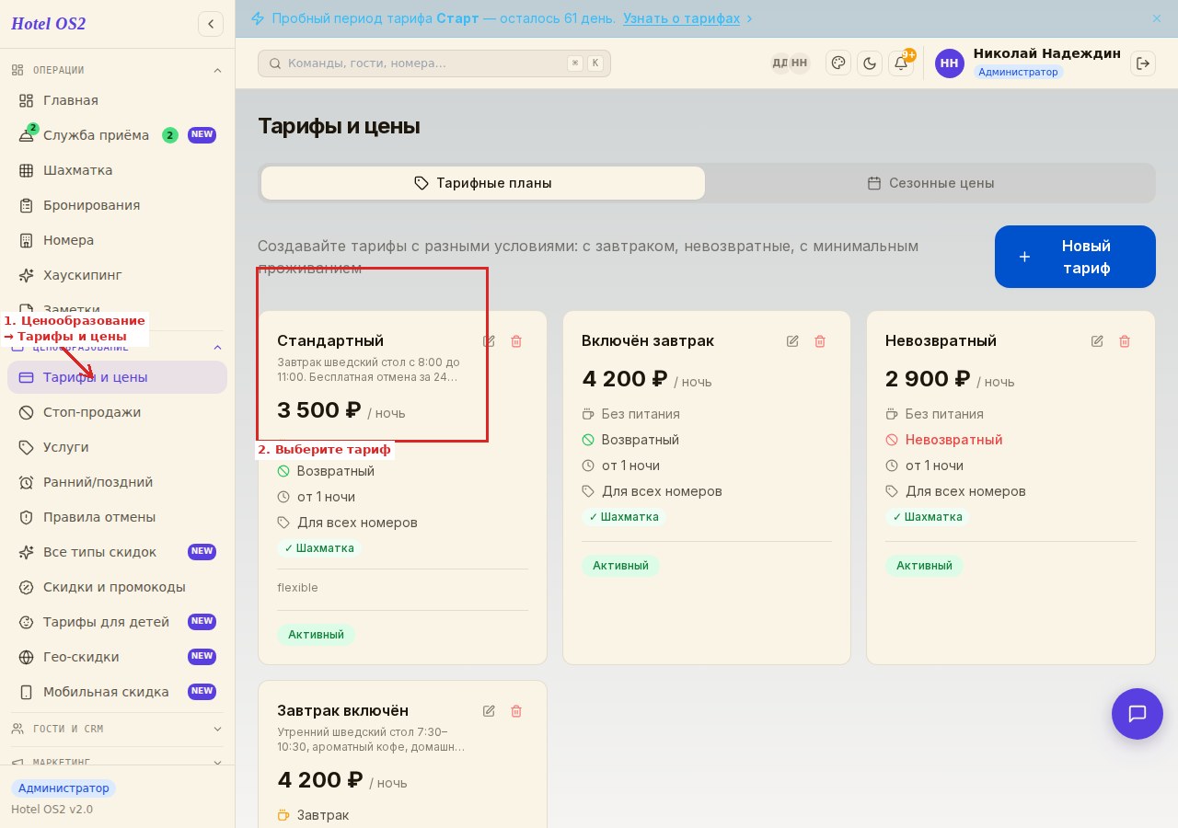Screen dimensions: 1178x828
Task: Switch to Сезонные цены tab
Action: pyautogui.click(x=930, y=183)
